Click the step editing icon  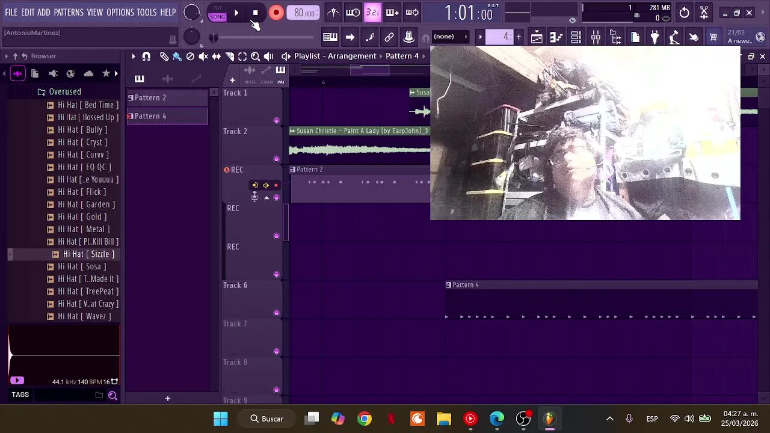(369, 37)
